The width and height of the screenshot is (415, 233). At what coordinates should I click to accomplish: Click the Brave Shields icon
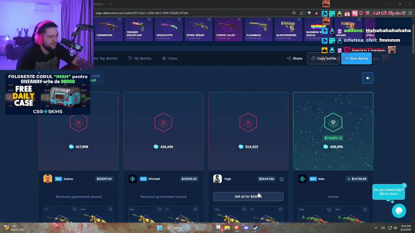(x=309, y=13)
